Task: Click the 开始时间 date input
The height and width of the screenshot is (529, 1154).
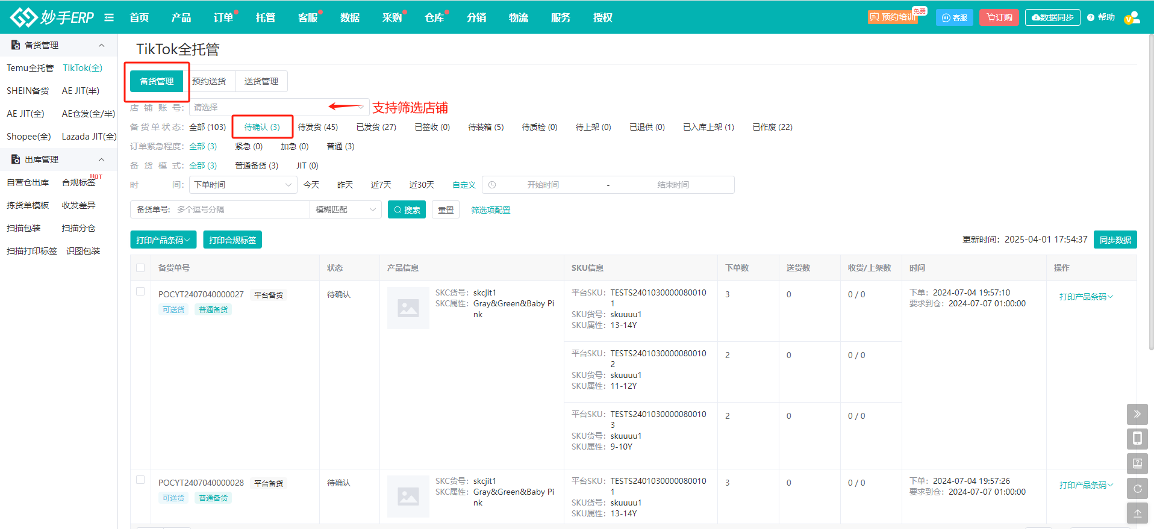Action: [543, 185]
